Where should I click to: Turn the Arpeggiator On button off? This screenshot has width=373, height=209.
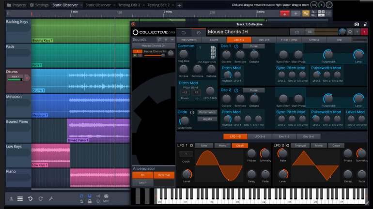pos(142,175)
